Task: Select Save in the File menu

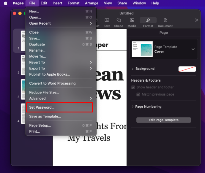Action: (61, 38)
